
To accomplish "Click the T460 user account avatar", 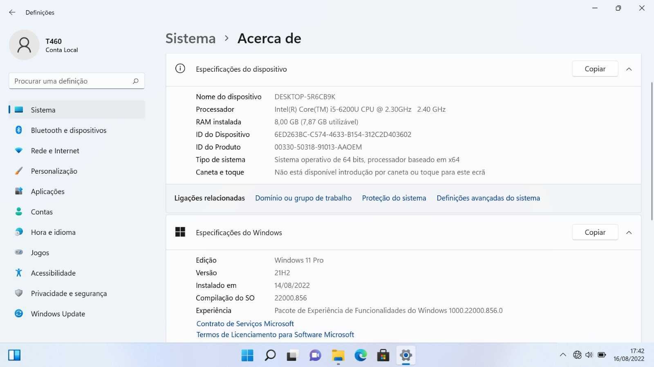I will (x=24, y=45).
